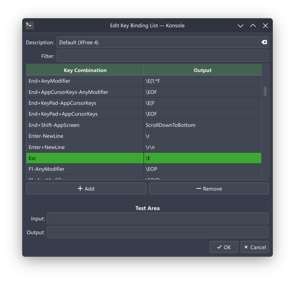Select the End+KeyPad+AppCursorKeys entry

tap(85, 114)
